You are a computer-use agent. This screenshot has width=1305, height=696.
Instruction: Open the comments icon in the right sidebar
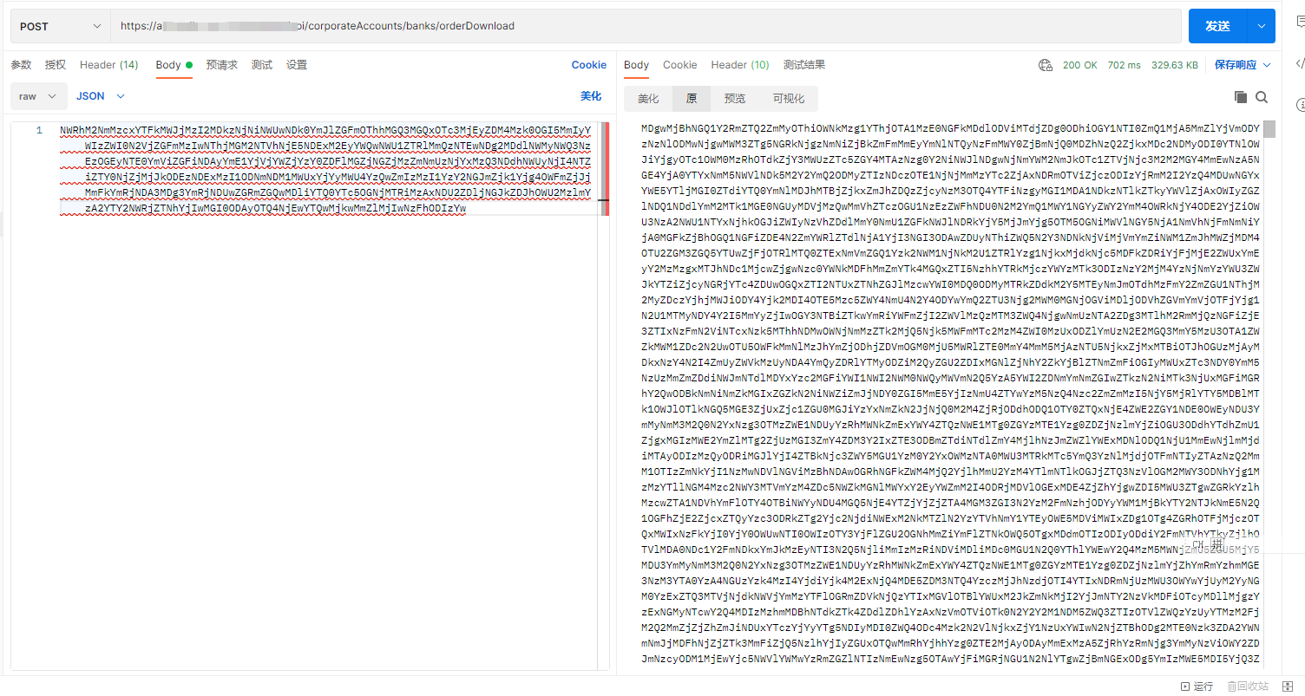click(1300, 23)
